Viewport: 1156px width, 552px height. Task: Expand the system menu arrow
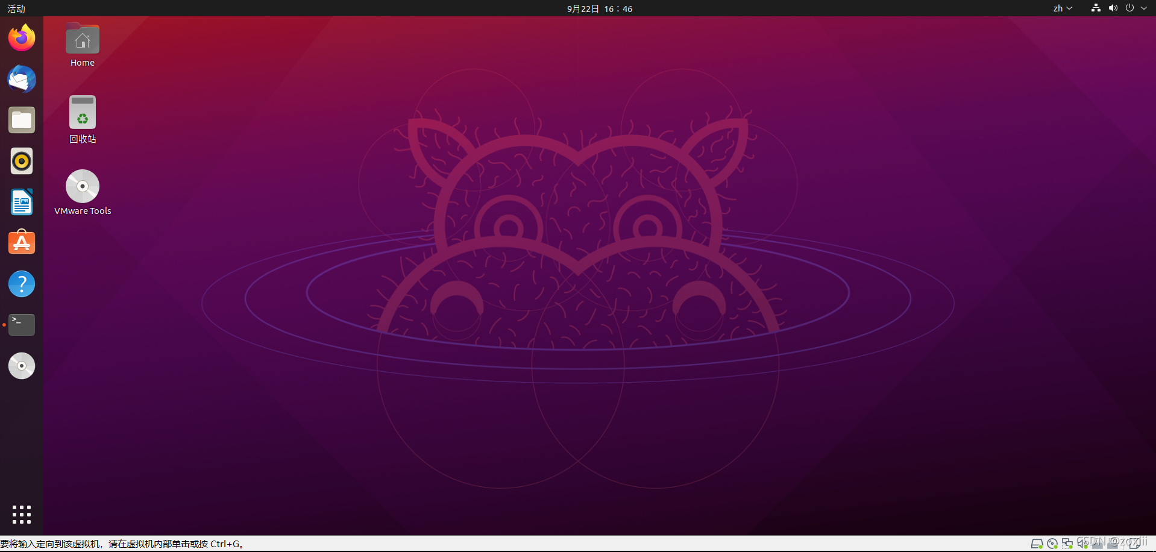pos(1144,8)
